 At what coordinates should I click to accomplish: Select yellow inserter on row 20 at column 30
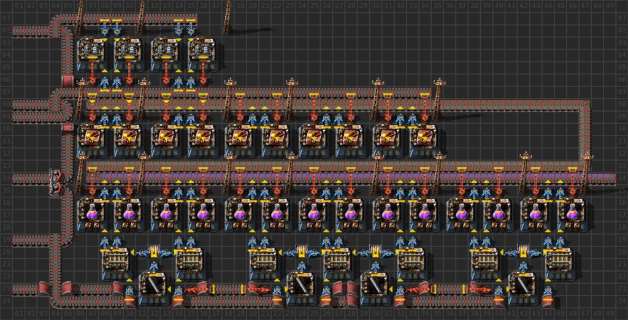pyautogui.click(x=374, y=252)
